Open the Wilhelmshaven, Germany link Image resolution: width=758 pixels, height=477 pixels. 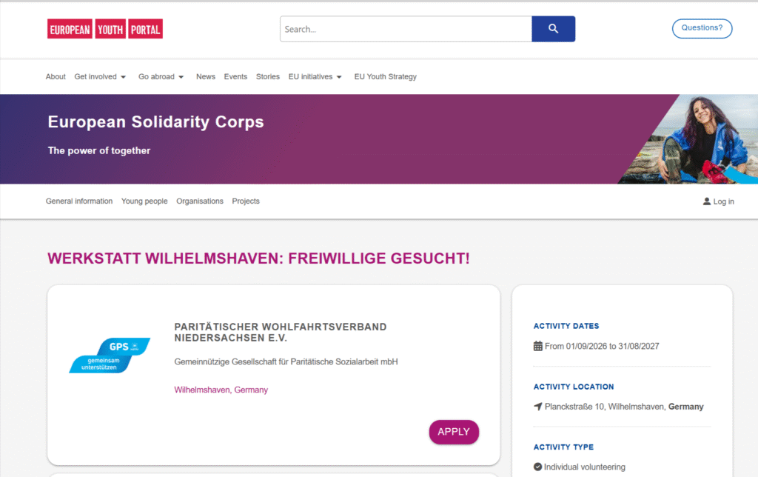(x=221, y=390)
